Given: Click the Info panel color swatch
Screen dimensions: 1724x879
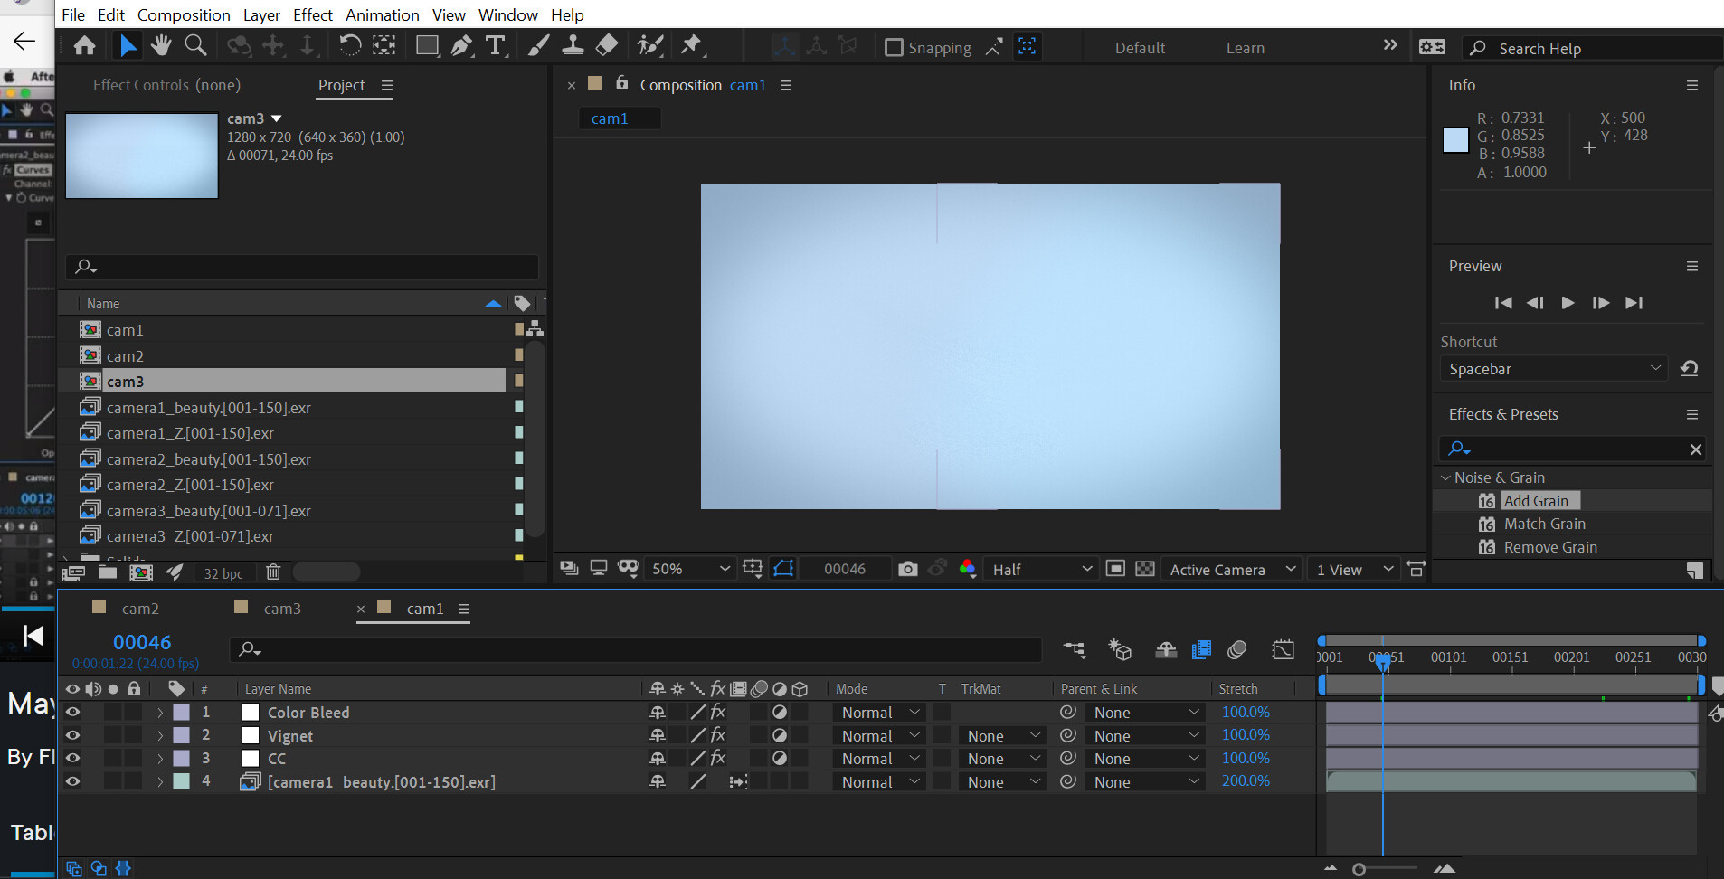Looking at the screenshot, I should (x=1455, y=140).
